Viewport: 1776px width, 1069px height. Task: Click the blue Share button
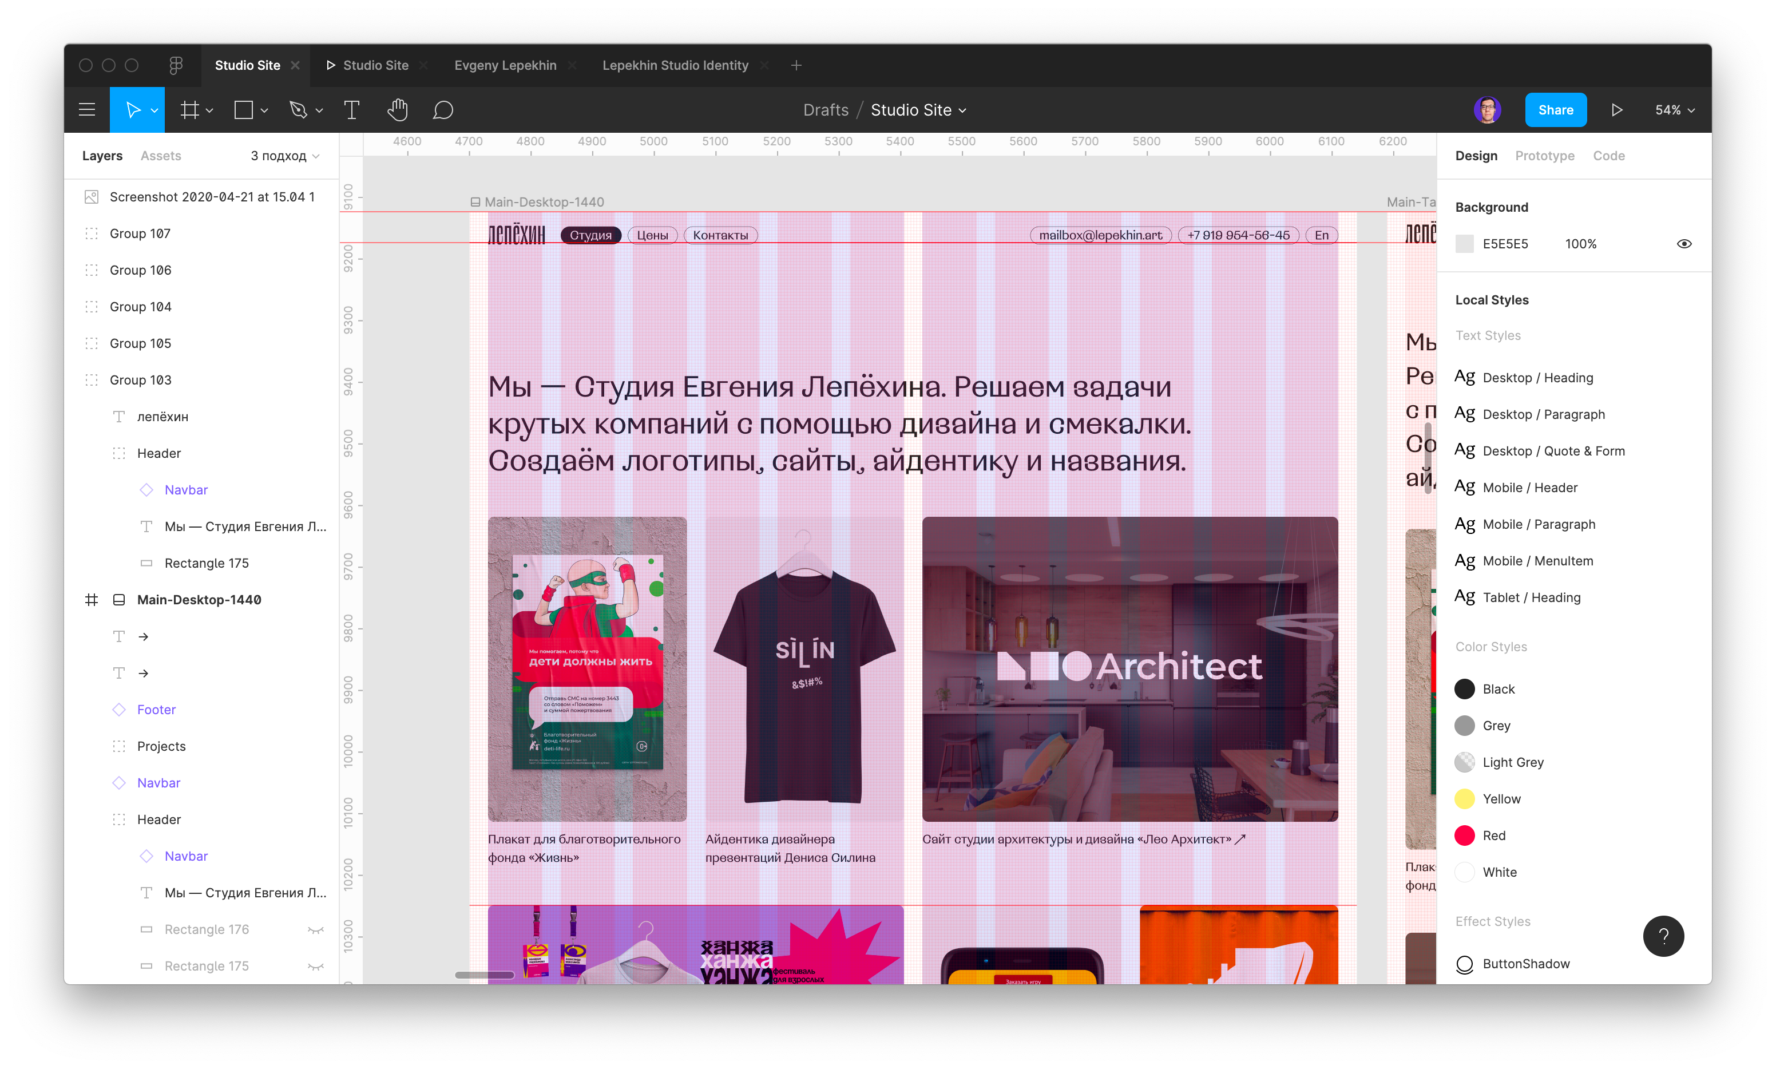tap(1556, 109)
